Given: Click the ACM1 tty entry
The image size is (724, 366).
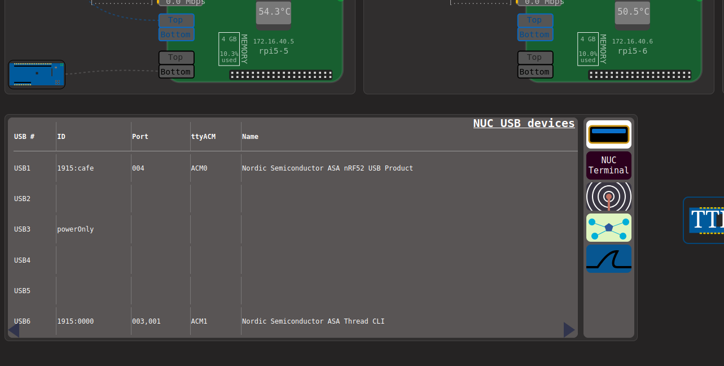Looking at the screenshot, I should point(199,321).
